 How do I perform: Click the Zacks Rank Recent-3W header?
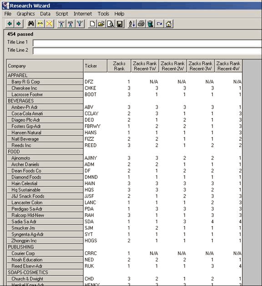201,66
